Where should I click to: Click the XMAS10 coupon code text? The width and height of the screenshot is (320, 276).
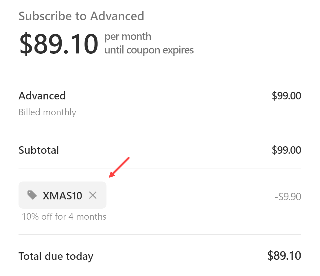(x=62, y=196)
